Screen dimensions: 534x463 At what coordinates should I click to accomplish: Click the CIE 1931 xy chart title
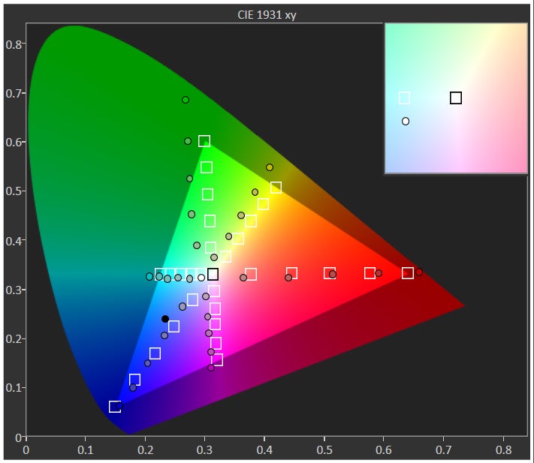pos(267,14)
